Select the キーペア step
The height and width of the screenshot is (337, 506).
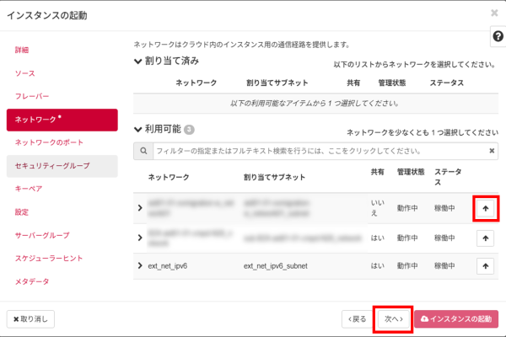pos(29,189)
